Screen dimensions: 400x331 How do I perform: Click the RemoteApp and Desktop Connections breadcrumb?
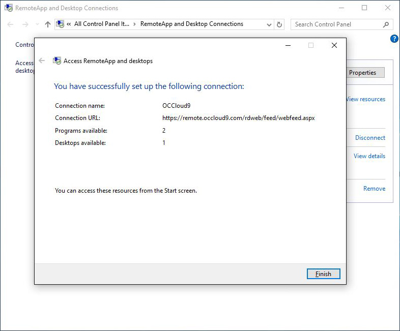point(191,24)
